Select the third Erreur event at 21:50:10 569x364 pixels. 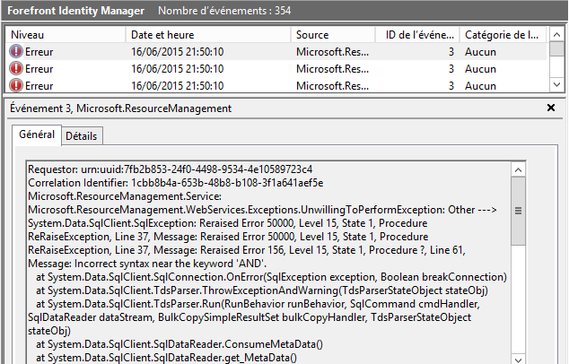click(x=276, y=85)
